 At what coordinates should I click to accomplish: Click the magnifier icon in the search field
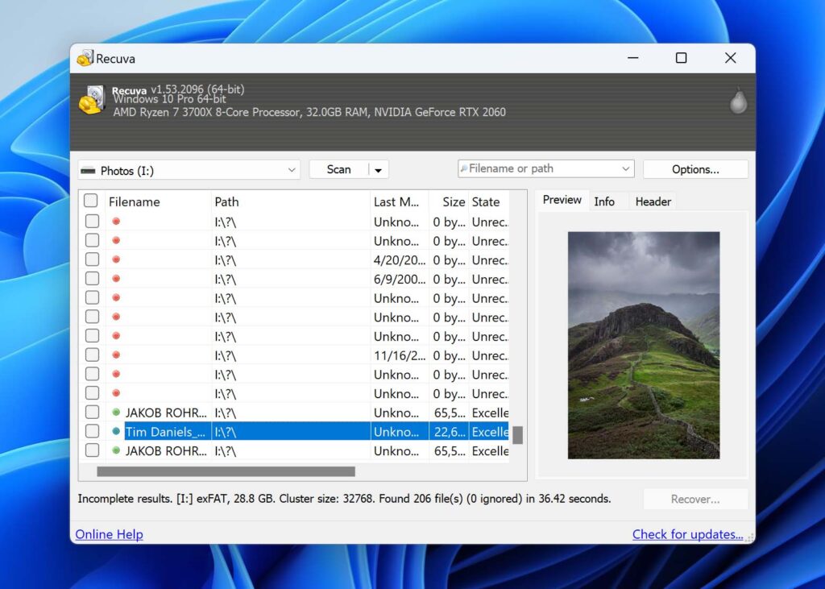(466, 168)
